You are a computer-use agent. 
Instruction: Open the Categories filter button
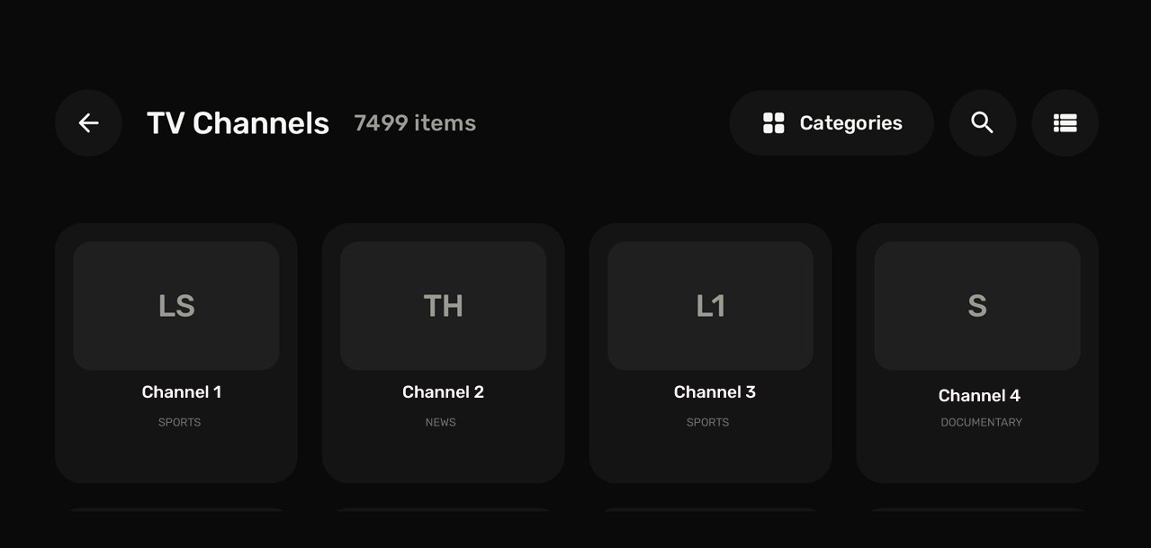coord(832,123)
